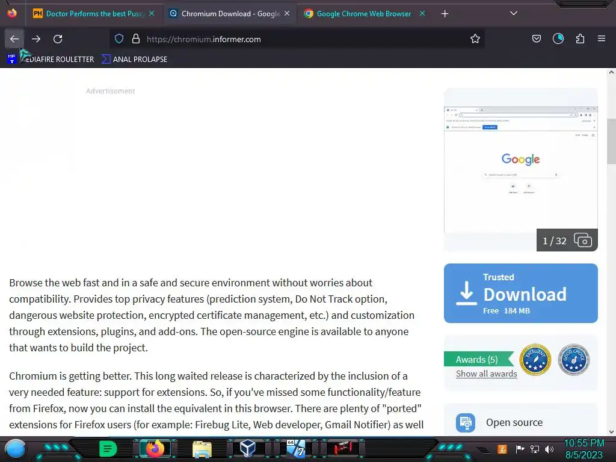The image size is (616, 462).
Task: Save page to Pocket
Action: pos(536,38)
